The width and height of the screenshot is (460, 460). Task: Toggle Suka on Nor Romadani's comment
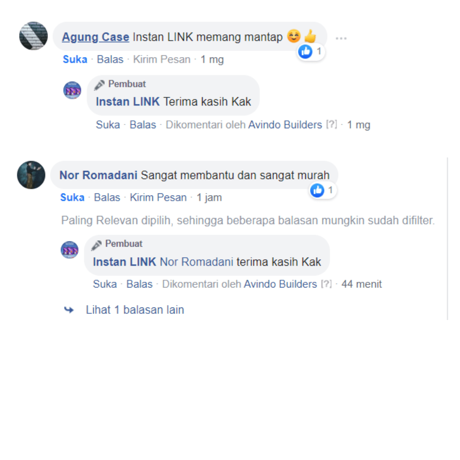[72, 198]
